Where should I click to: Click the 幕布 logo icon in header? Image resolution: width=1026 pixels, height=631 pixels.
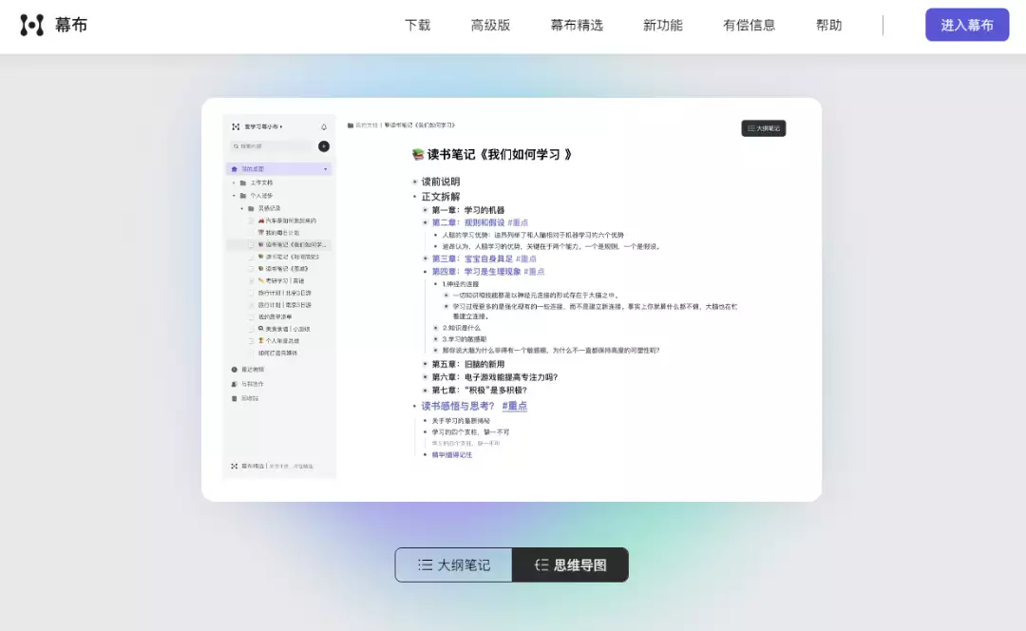point(32,26)
